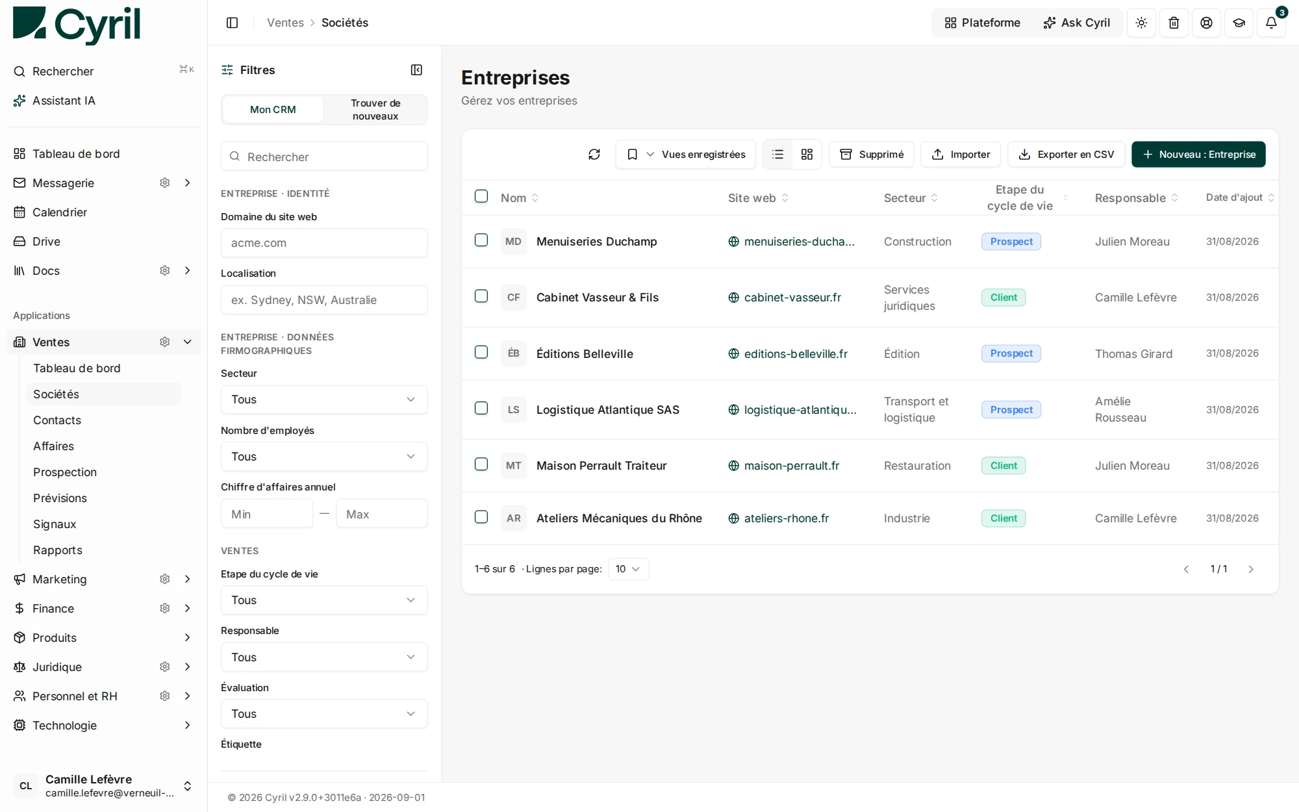Screen dimensions: 1299x812
Task: Open the Responsable filter dropdown
Action: click(x=324, y=658)
